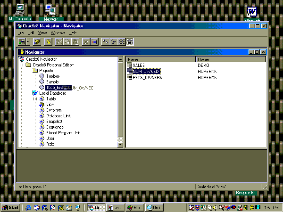Collapse the Oracle8 Personal Edition node

click(22, 65)
